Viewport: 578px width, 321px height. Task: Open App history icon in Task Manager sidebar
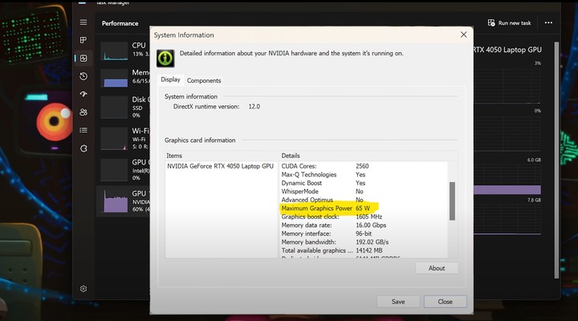click(83, 76)
